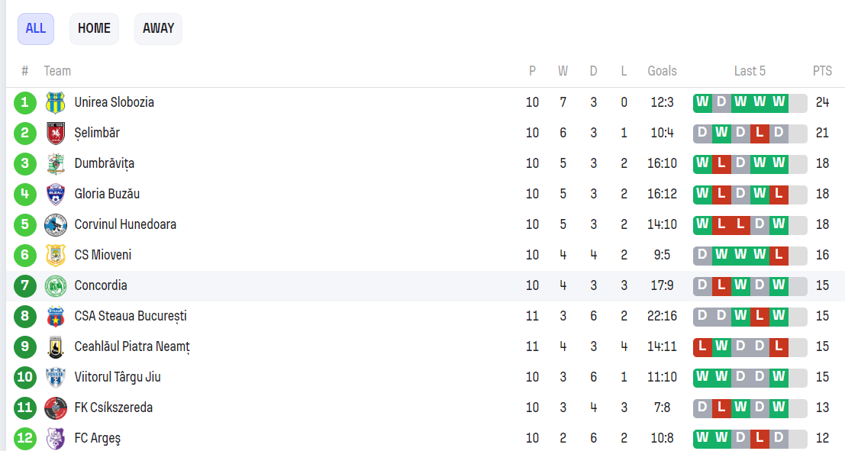Click the Last 5 column header

pos(750,71)
